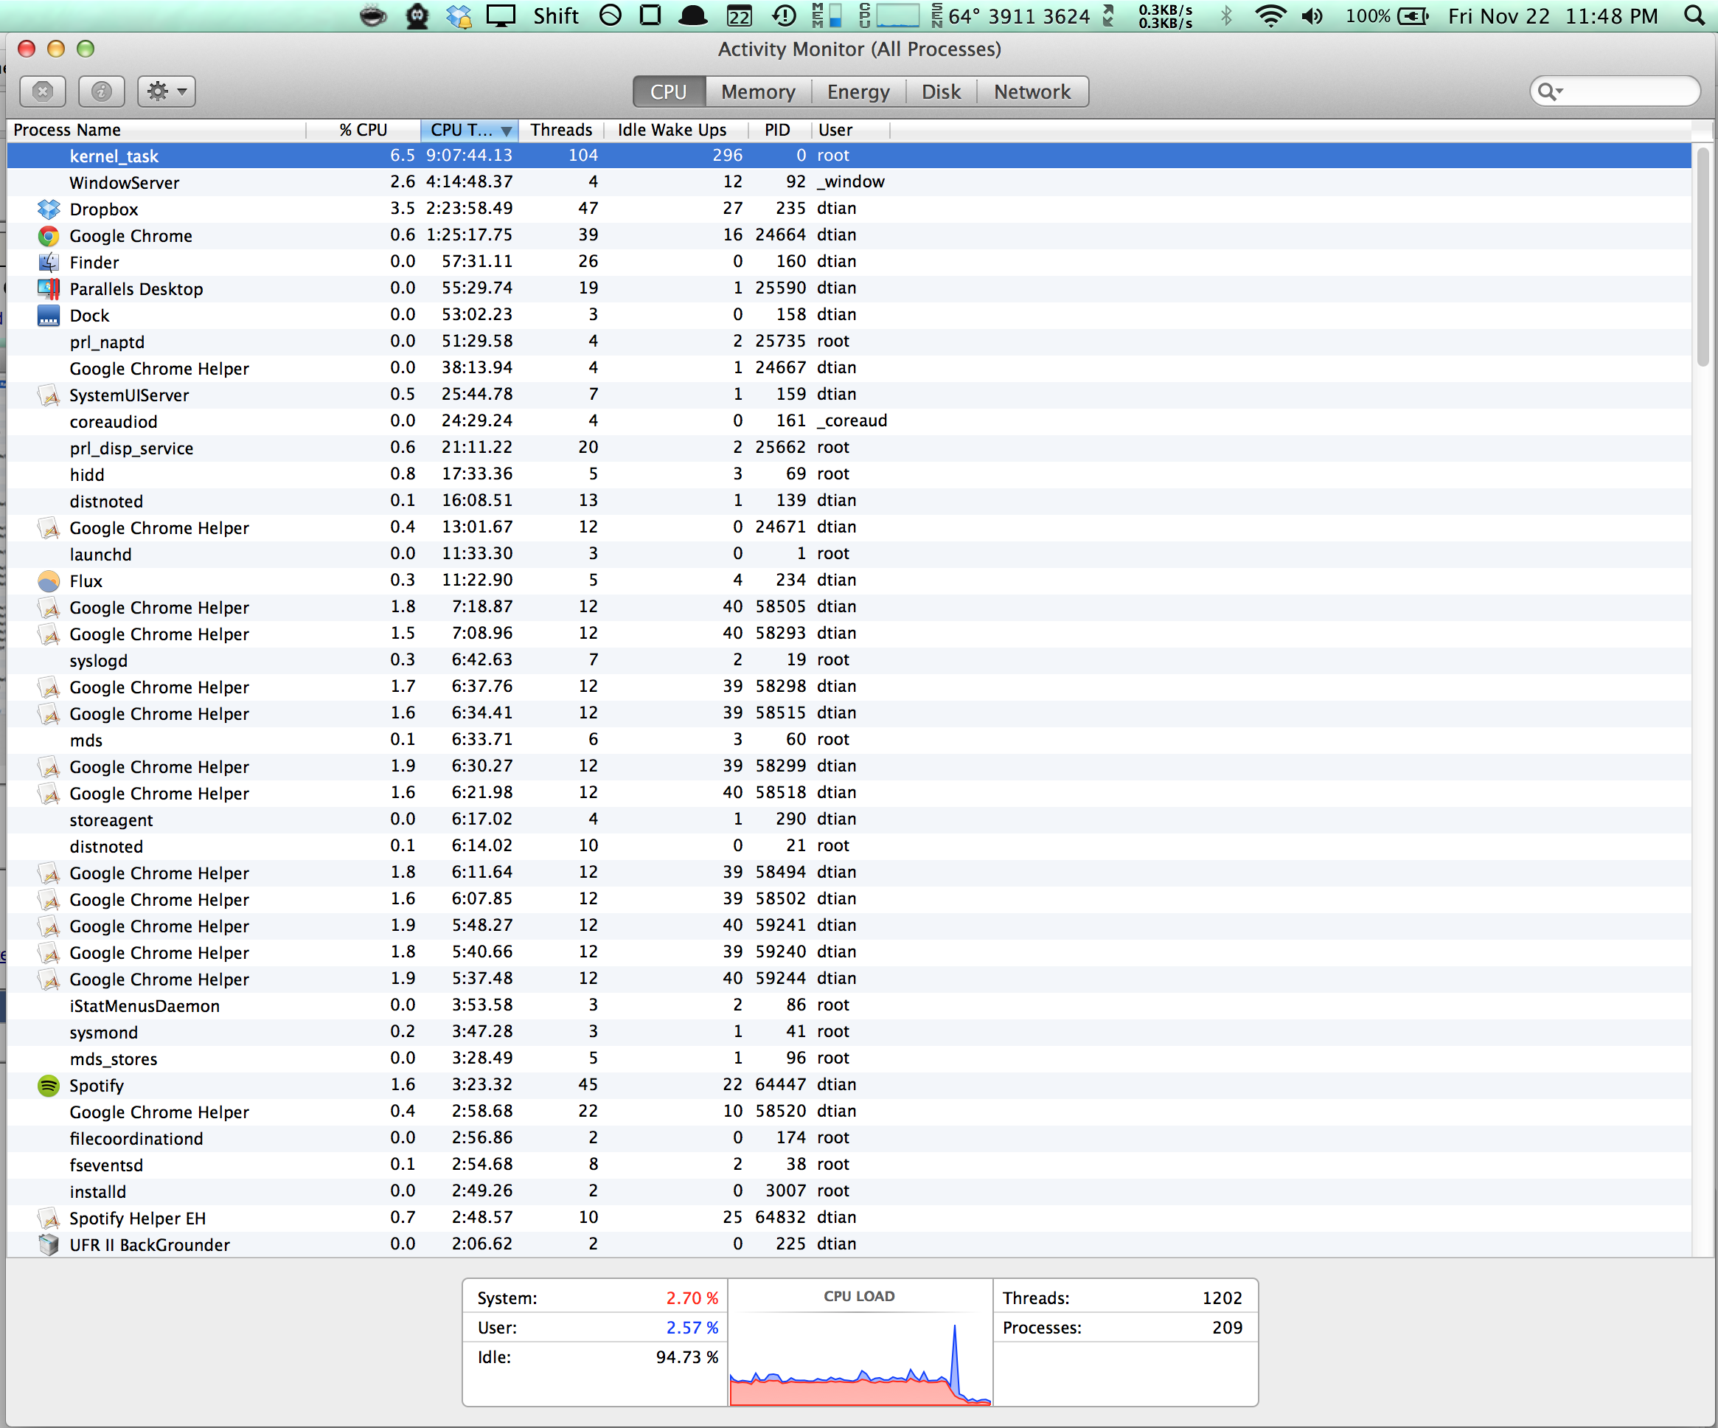The image size is (1718, 1428).
Task: Sort by % CPU column header
Action: [364, 130]
